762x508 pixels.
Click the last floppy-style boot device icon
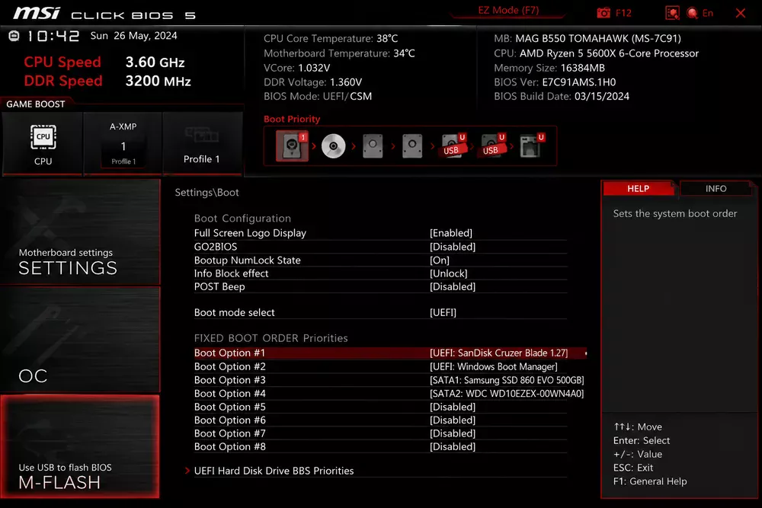click(532, 145)
